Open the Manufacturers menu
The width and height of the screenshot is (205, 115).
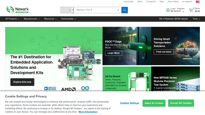pos(32,19)
